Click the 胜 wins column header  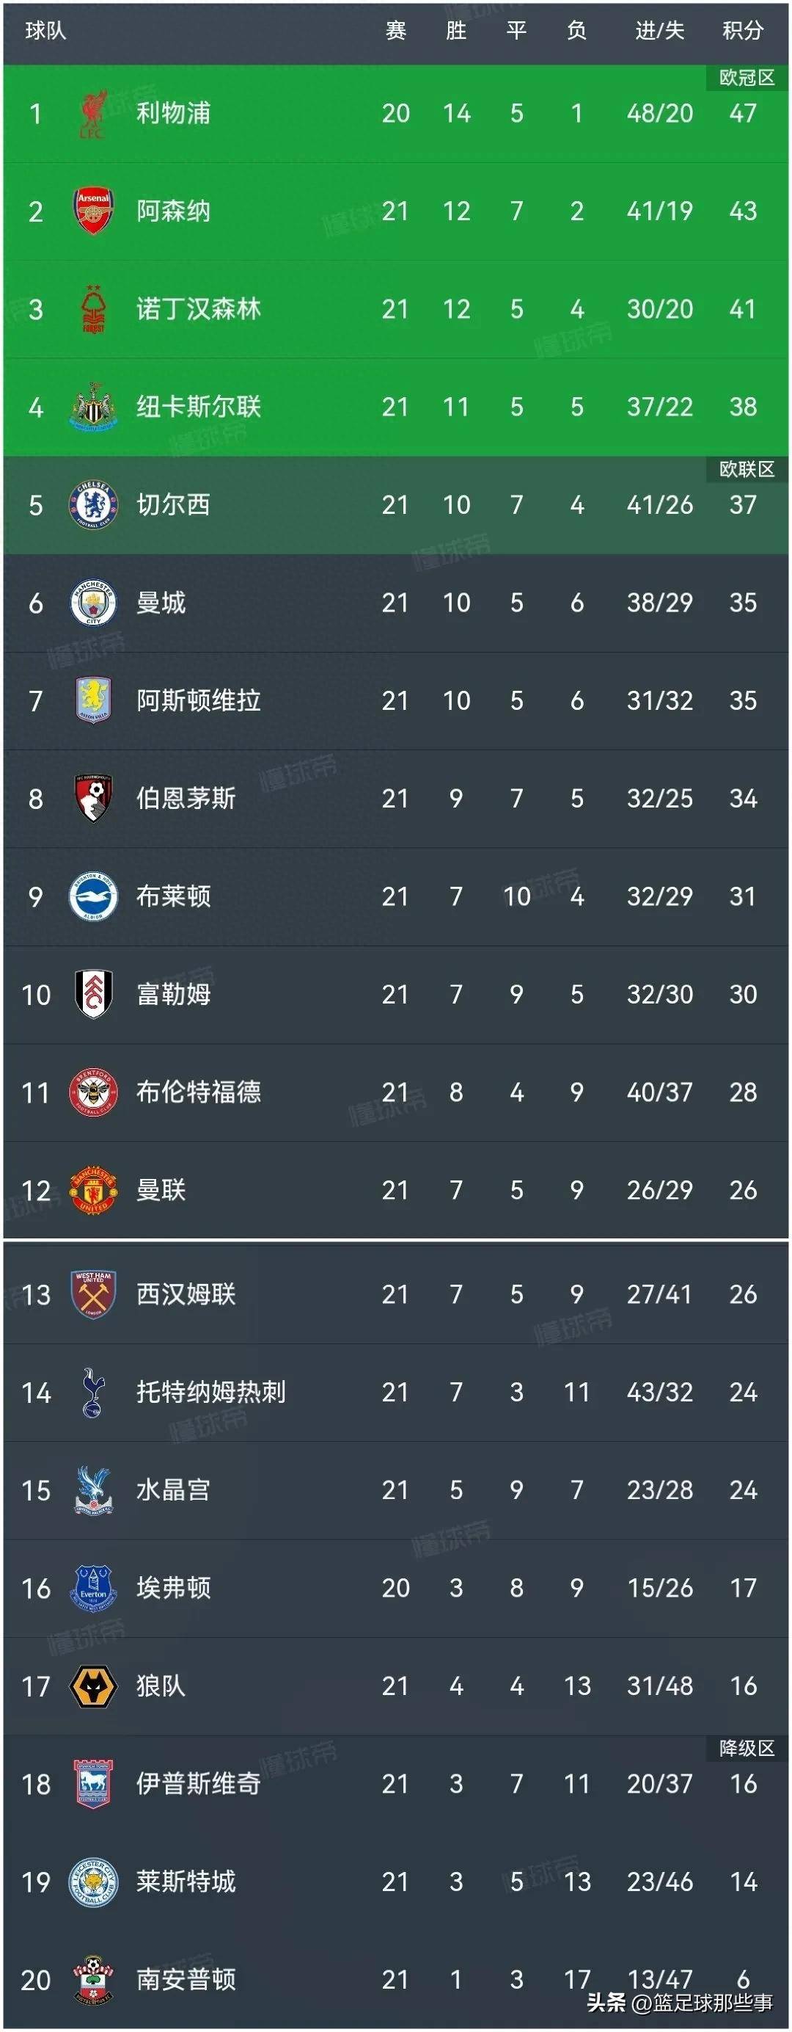[x=456, y=31]
